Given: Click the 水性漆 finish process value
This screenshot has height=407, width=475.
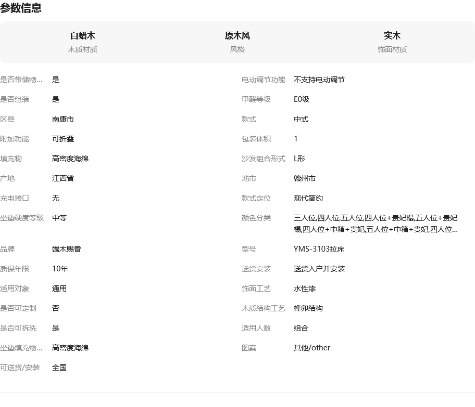Looking at the screenshot, I should point(305,288).
